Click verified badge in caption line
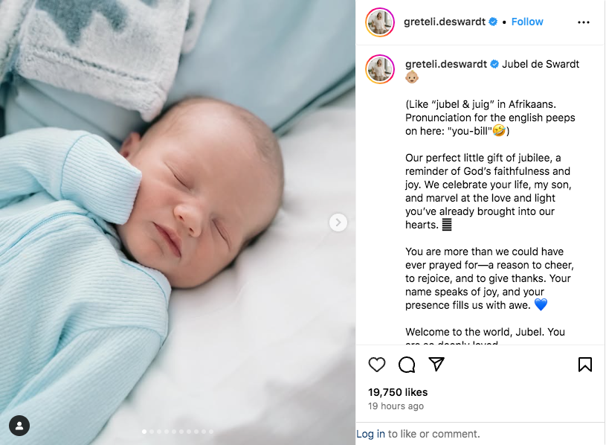Viewport: 606px width, 445px height. pyautogui.click(x=494, y=64)
